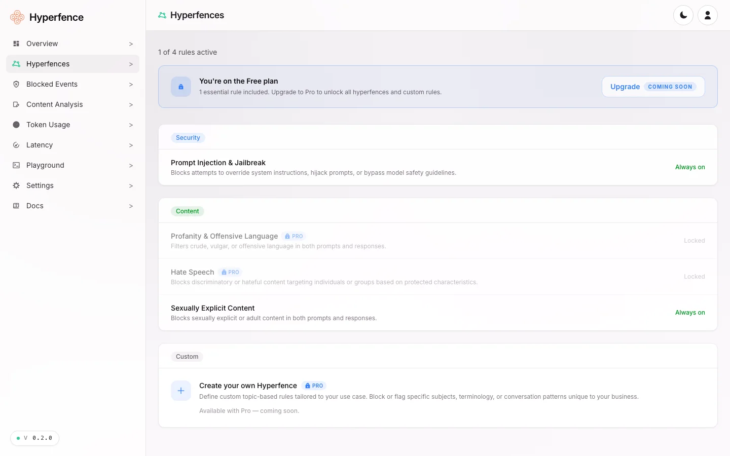Click the Overview grid icon
Screen dimensions: 730x456
16,44
